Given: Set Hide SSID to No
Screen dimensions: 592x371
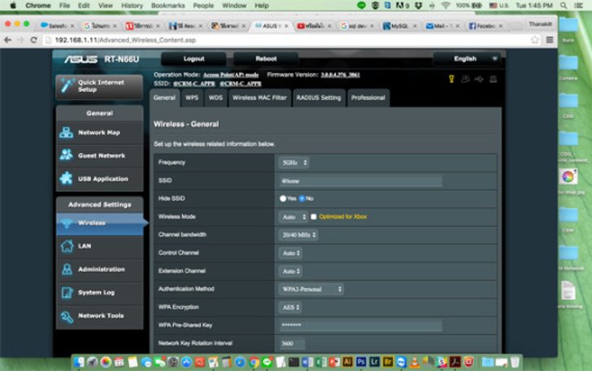Looking at the screenshot, I should pos(302,199).
